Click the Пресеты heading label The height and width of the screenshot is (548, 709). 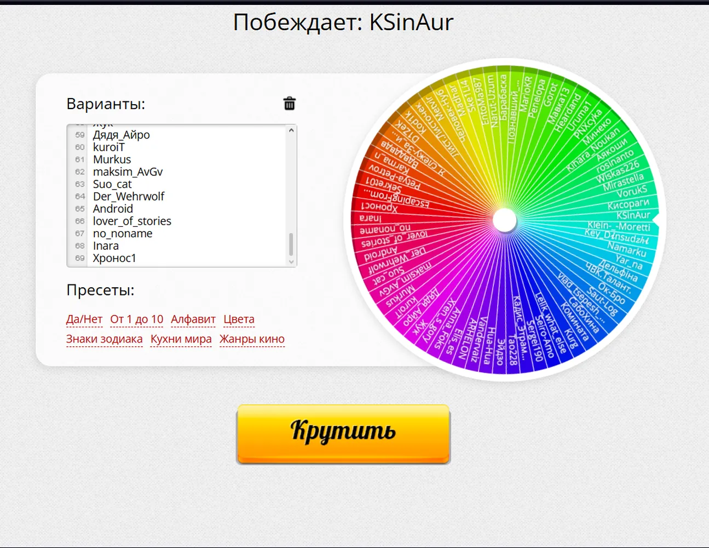pos(100,290)
